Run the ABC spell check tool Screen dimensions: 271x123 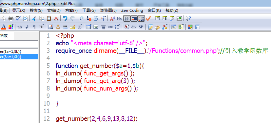click(18, 18)
